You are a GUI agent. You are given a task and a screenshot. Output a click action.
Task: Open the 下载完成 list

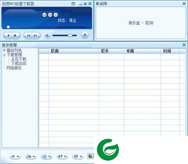[19, 64]
